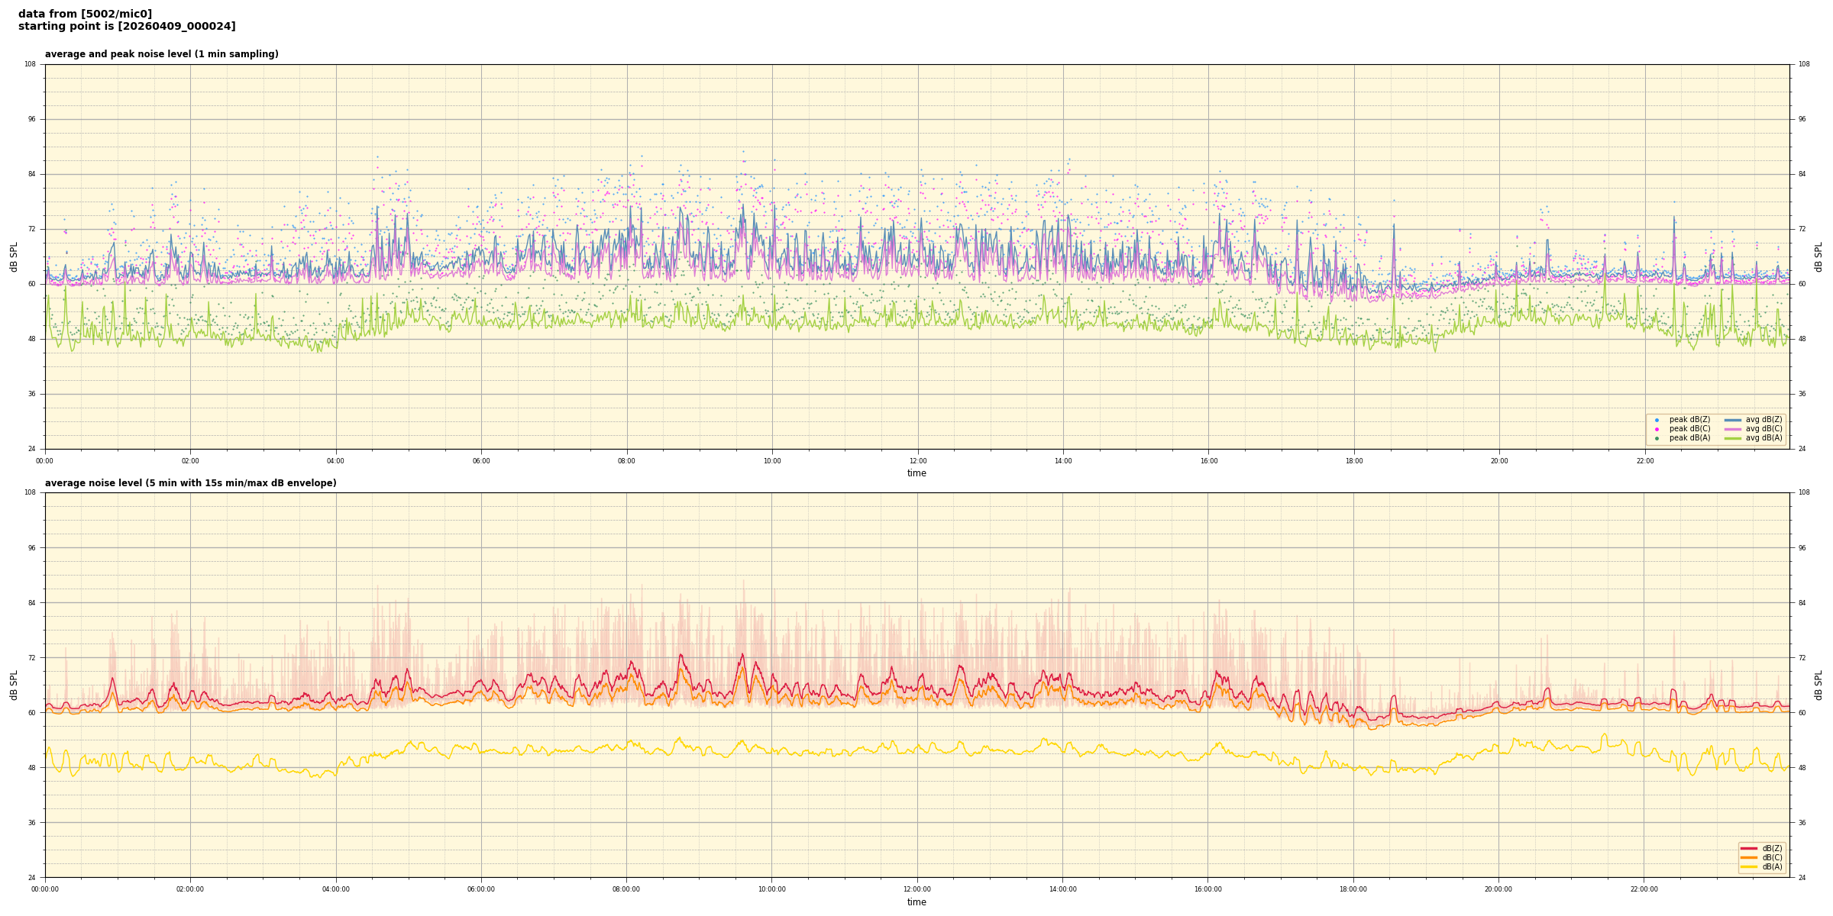This screenshot has height=916, width=1833.
Task: Click the peak dB(Z) legend marker
Action: (1657, 420)
